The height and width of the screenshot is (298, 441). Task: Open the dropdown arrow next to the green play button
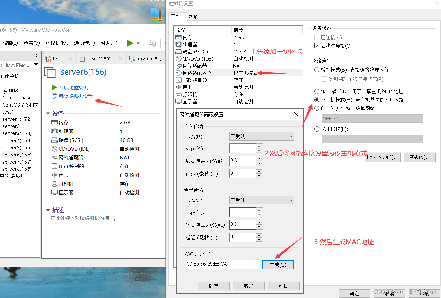pyautogui.click(x=138, y=43)
